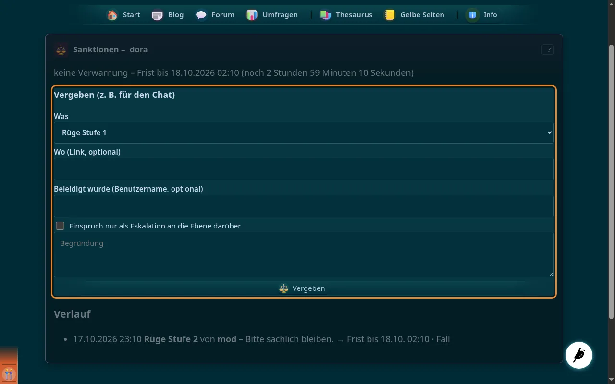Screen dimensions: 615x384
Task: Click the page vertical scrollbar
Action: [x=611, y=182]
